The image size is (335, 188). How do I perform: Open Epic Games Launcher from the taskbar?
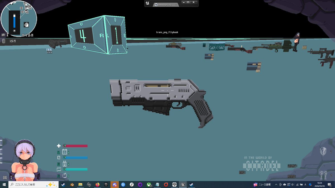[106, 184]
